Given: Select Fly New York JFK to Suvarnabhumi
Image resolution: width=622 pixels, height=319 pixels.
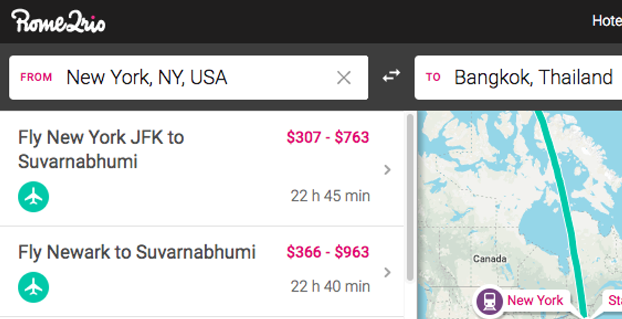Looking at the screenshot, I should tap(101, 149).
